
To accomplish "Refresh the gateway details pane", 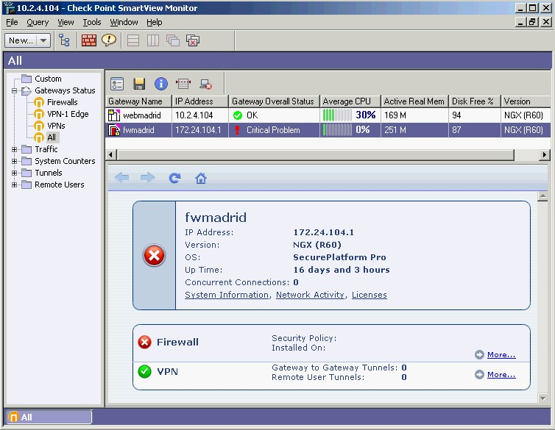I will point(174,178).
